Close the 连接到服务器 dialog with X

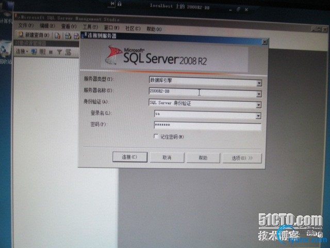[265, 42]
